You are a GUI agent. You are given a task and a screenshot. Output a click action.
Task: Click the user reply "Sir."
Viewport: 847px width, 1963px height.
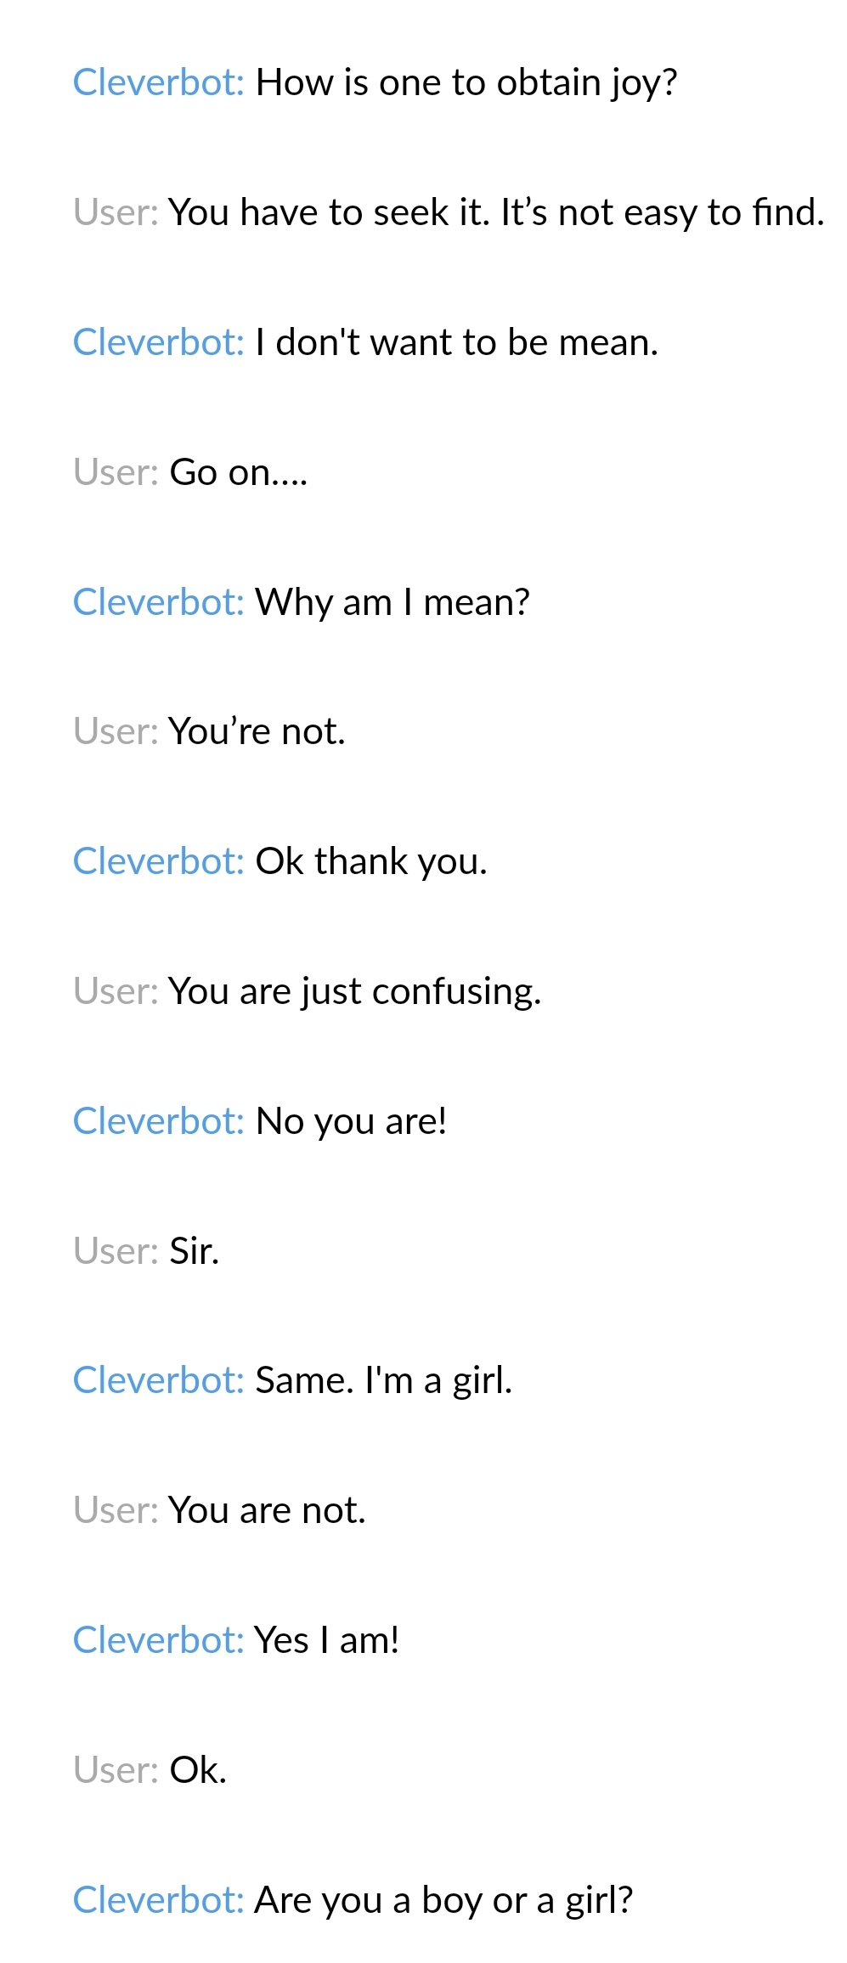tap(194, 1252)
